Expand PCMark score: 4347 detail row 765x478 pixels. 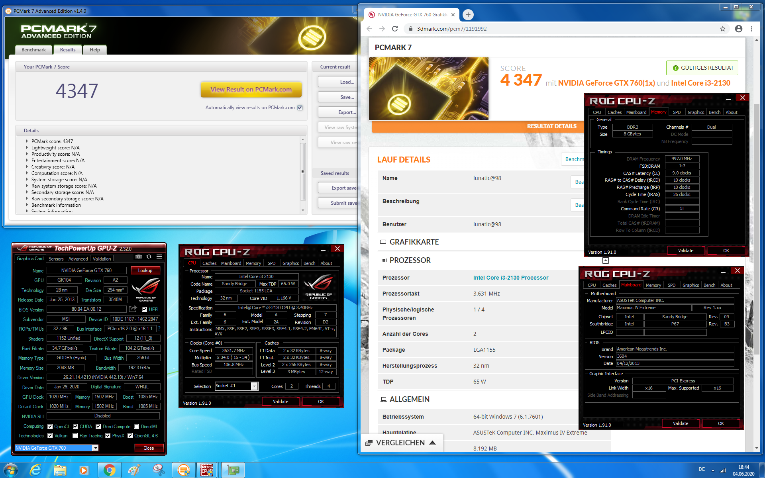[27, 141]
